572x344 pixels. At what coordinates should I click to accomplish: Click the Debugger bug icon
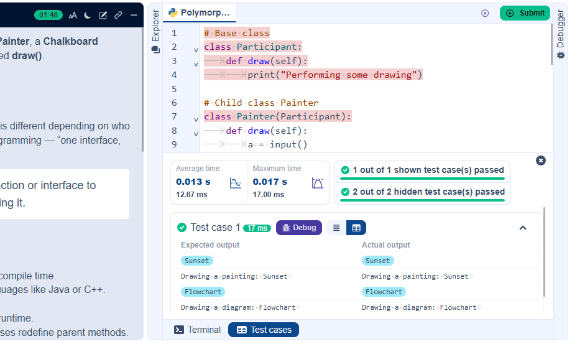[561, 55]
